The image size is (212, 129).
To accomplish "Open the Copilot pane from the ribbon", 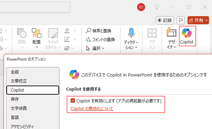I will click(187, 36).
